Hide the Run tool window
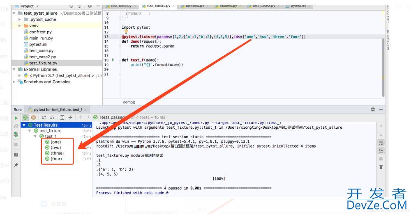 coord(381,109)
